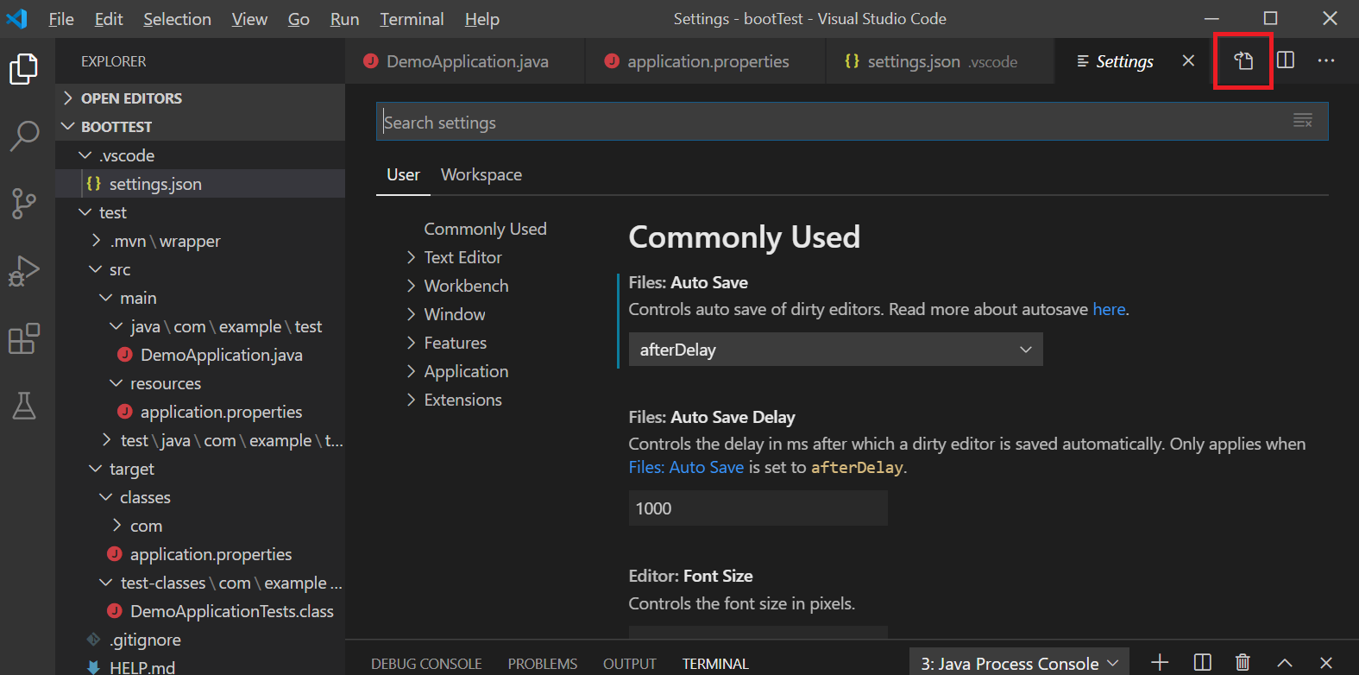
Task: Open the .gitignore file
Action: coord(200,640)
